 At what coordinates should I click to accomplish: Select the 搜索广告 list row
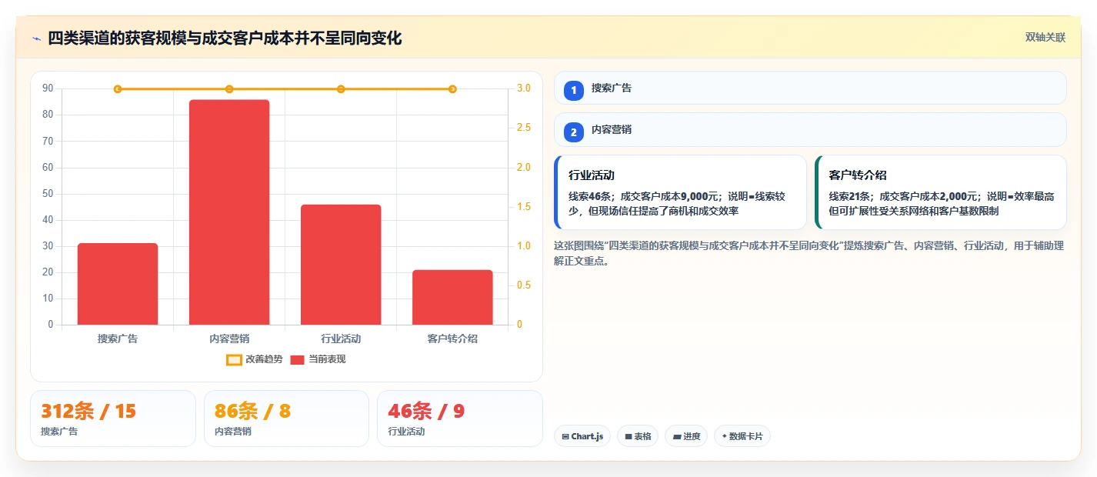tap(810, 88)
